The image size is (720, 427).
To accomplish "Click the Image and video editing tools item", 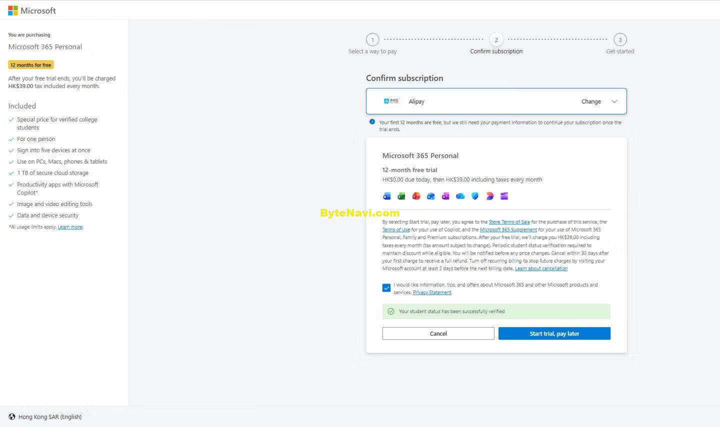I will pos(55,204).
